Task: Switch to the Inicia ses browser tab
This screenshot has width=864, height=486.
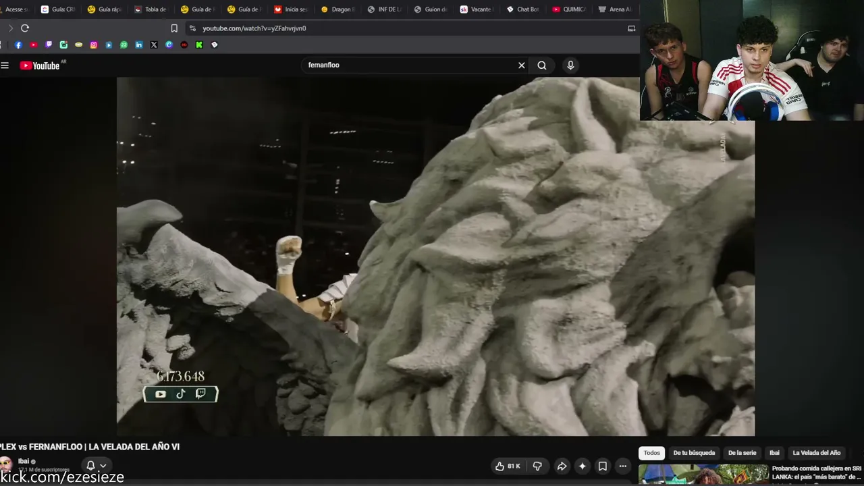Action: pos(290,9)
